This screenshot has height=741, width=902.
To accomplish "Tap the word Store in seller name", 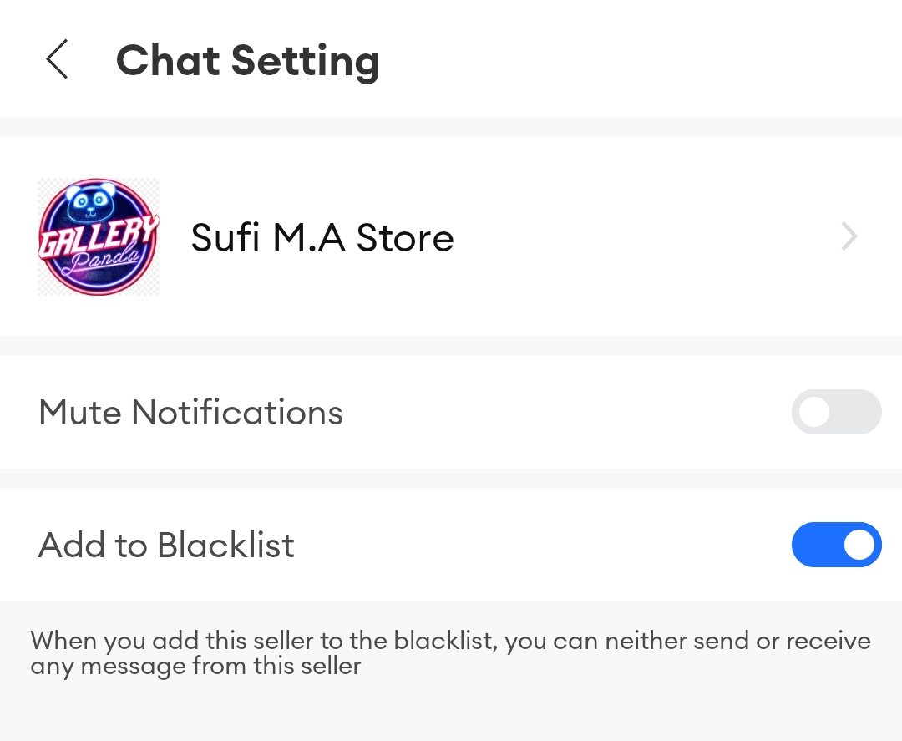I will (x=405, y=238).
